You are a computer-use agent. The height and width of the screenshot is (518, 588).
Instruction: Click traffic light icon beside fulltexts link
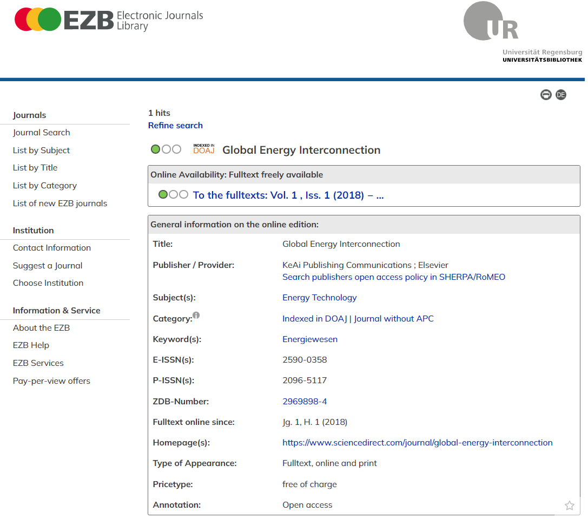(x=173, y=194)
